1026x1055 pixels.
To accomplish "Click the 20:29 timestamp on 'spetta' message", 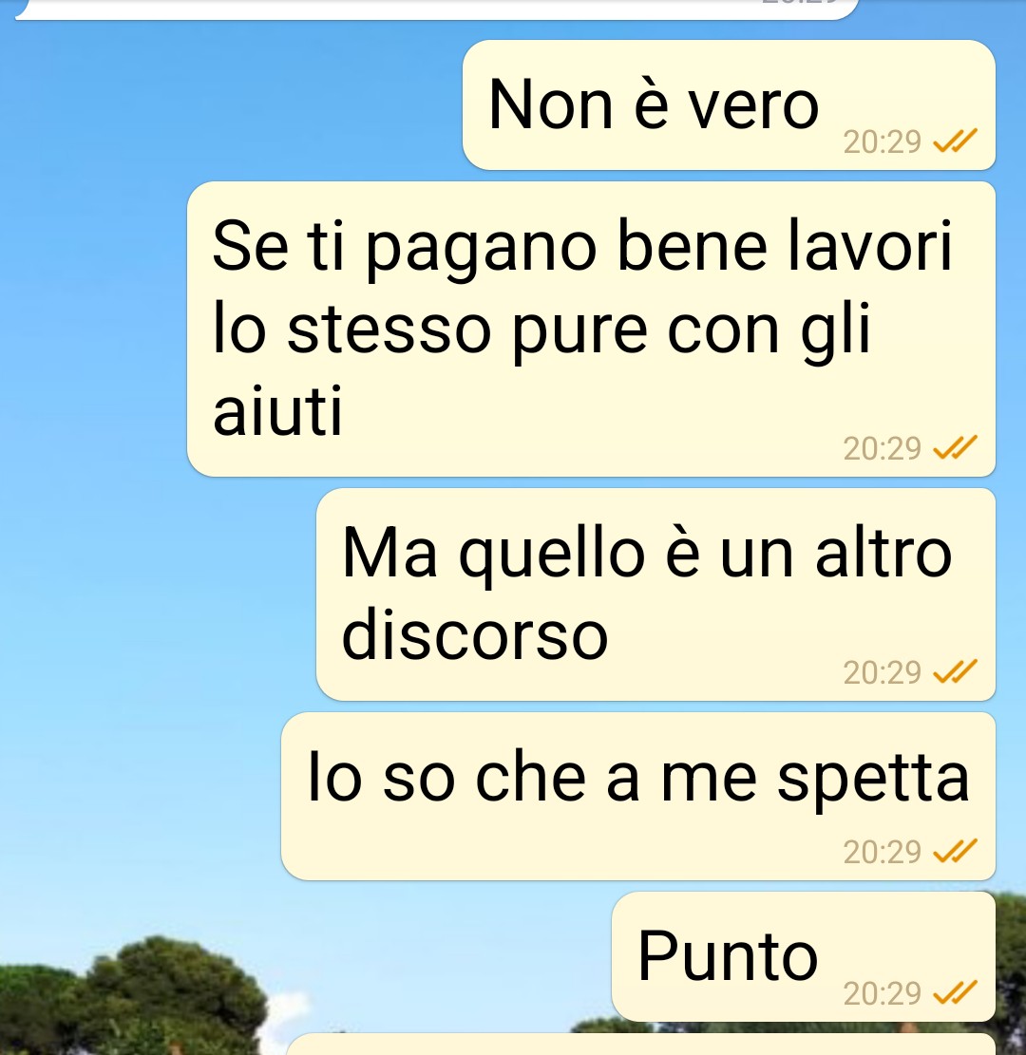I will tap(882, 853).
